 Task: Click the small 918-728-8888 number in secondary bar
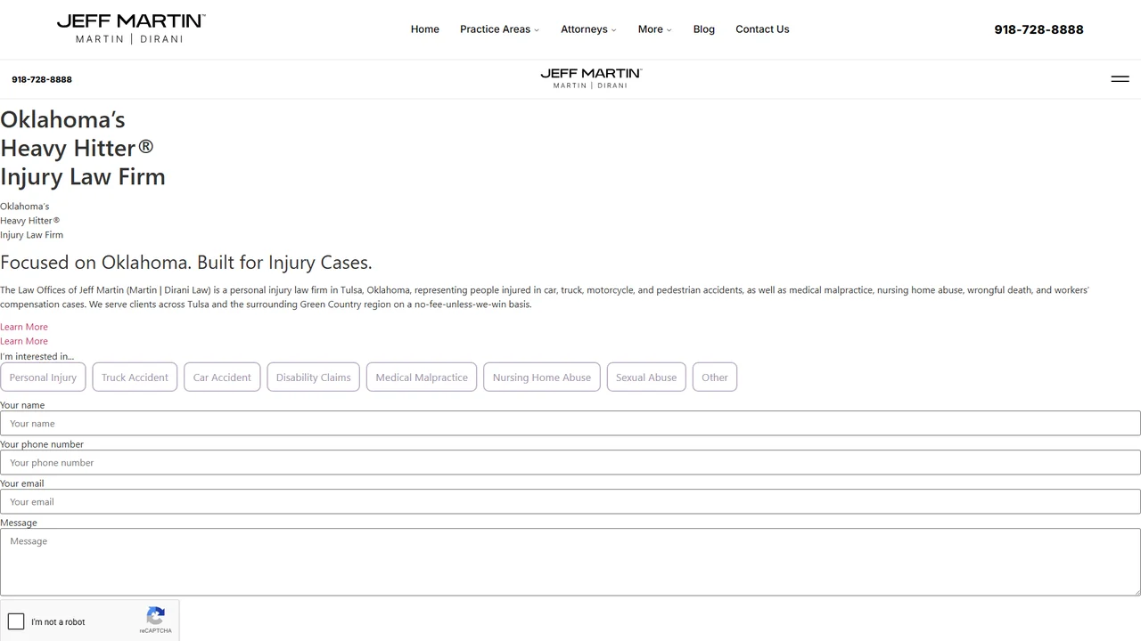(x=42, y=79)
